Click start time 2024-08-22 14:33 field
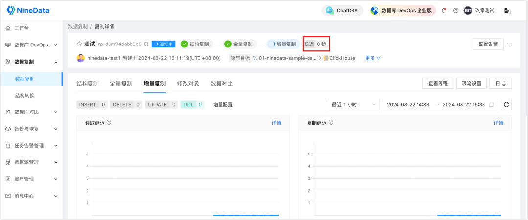 [408, 105]
